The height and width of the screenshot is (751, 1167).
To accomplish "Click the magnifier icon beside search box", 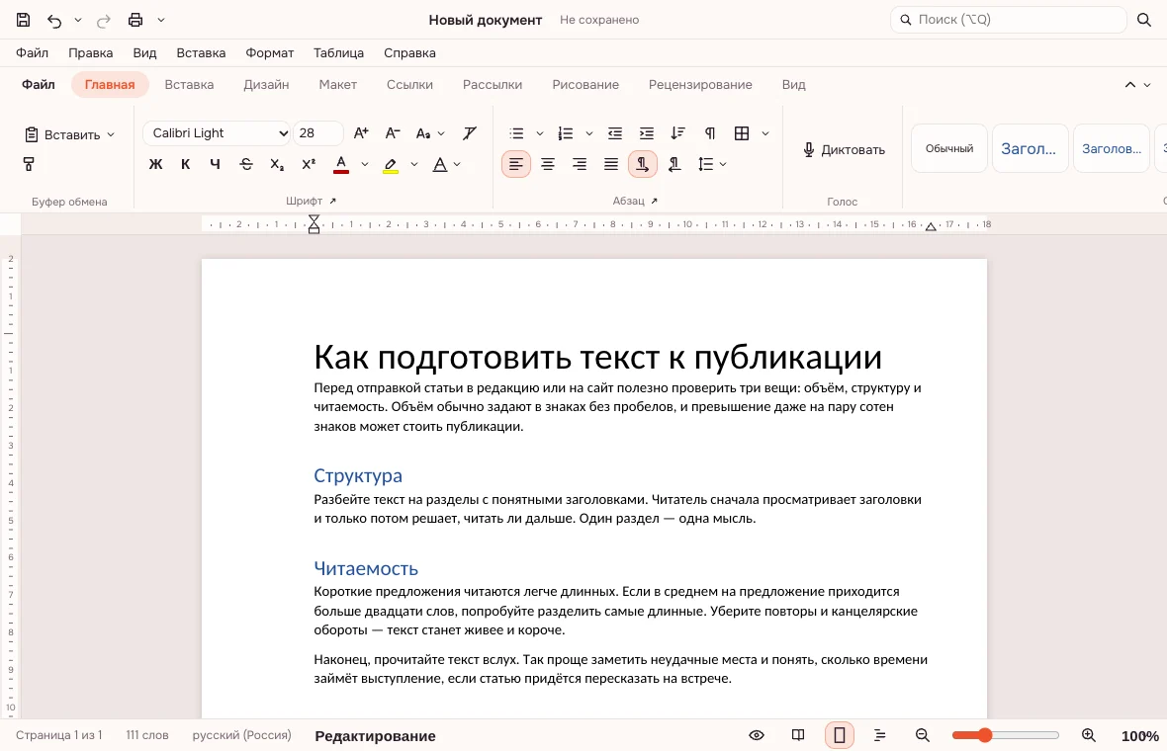I will tap(1144, 20).
